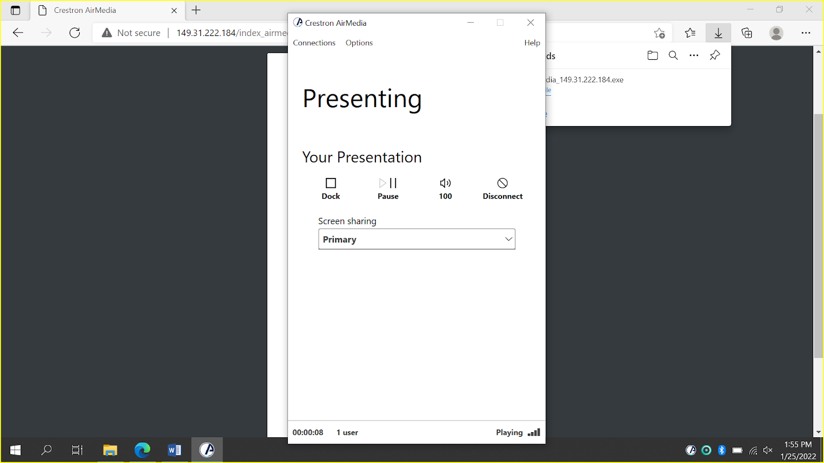This screenshot has height=463, width=824.
Task: Open the Options menu in AirMedia
Action: [x=359, y=43]
